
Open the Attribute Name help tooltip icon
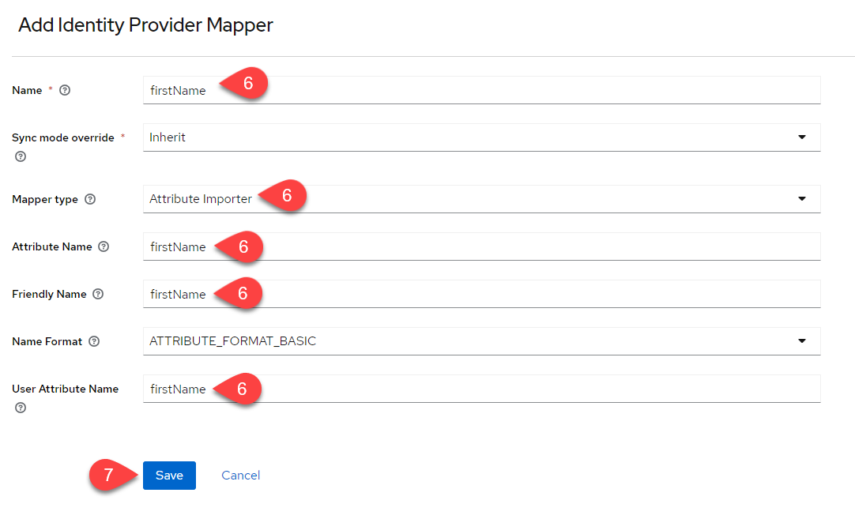[104, 246]
